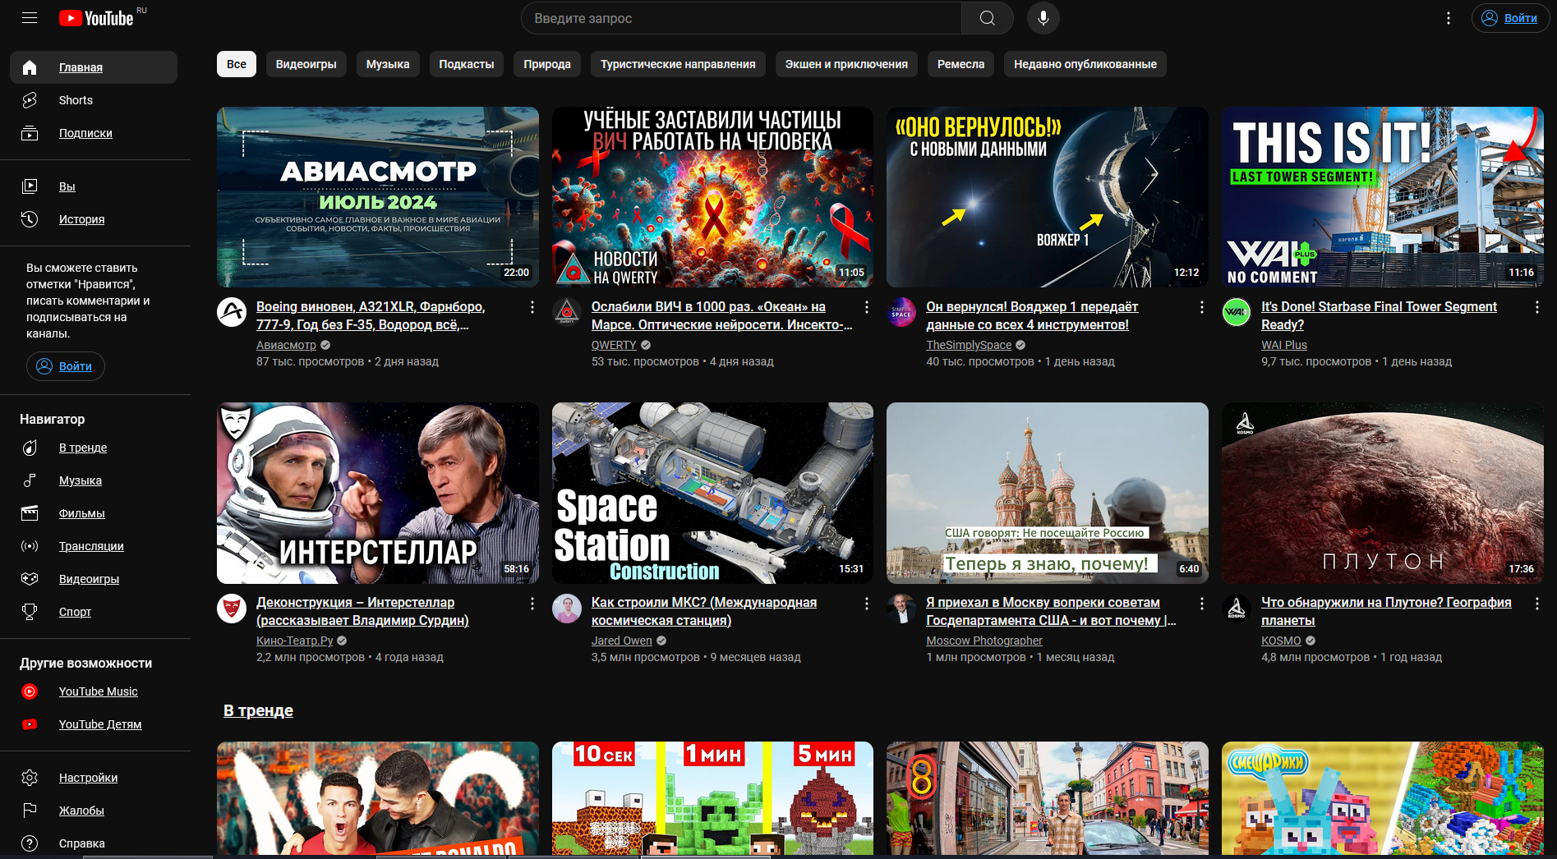Viewport: 1557px width, 859px height.
Task: Go to Главная in sidebar
Action: [94, 67]
